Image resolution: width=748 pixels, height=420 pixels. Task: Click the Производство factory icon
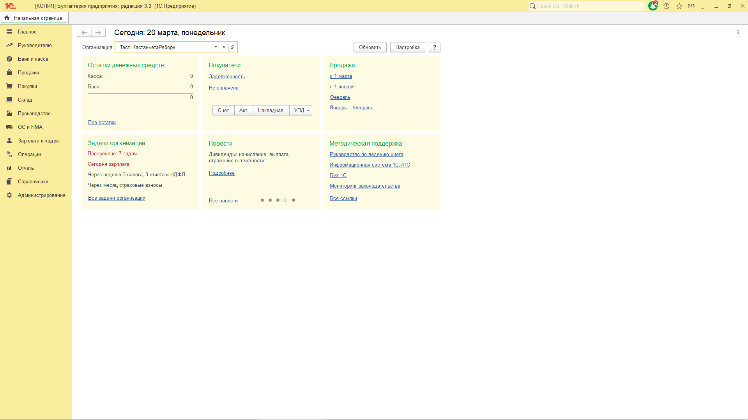9,114
